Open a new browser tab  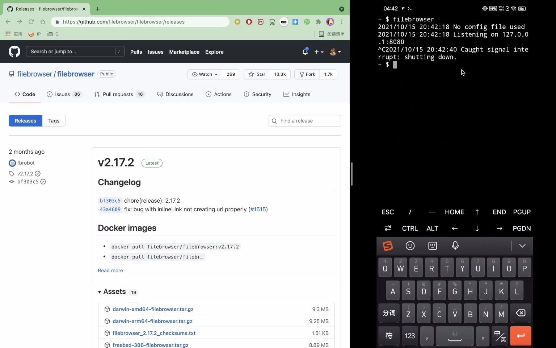[x=98, y=9]
